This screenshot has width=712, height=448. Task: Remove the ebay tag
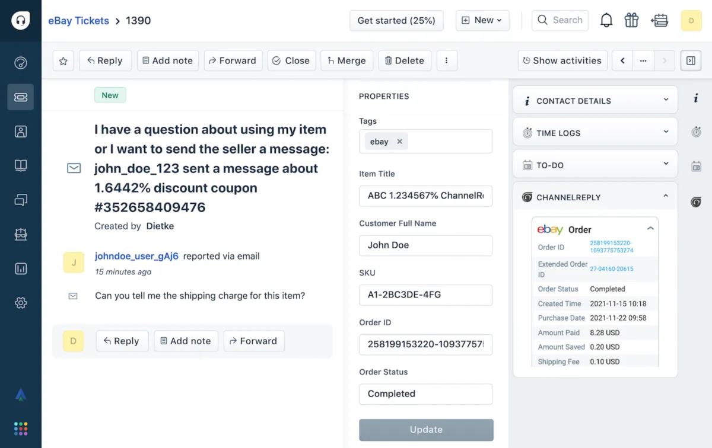click(x=399, y=142)
